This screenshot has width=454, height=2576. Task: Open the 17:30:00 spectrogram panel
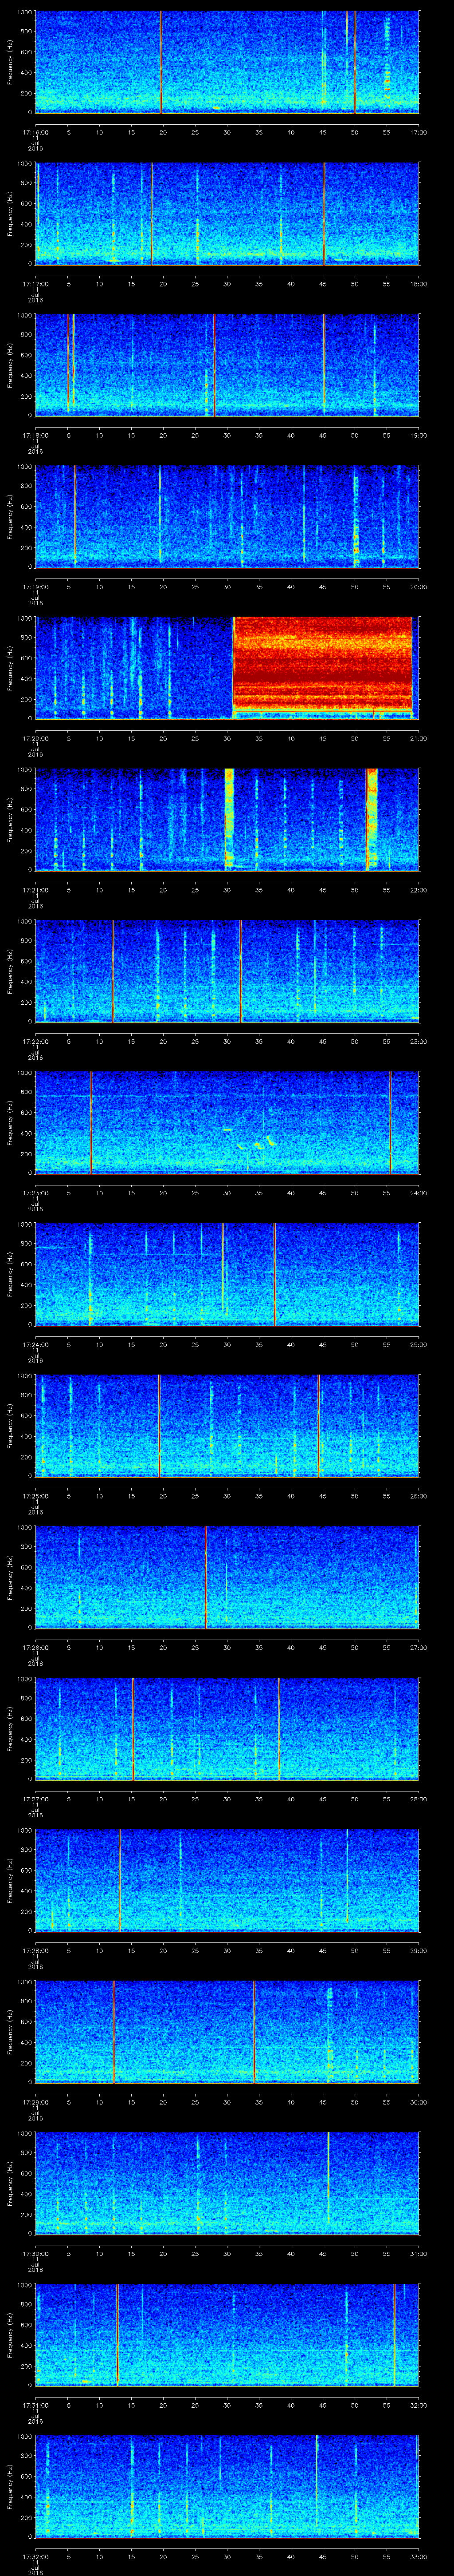(x=227, y=2183)
